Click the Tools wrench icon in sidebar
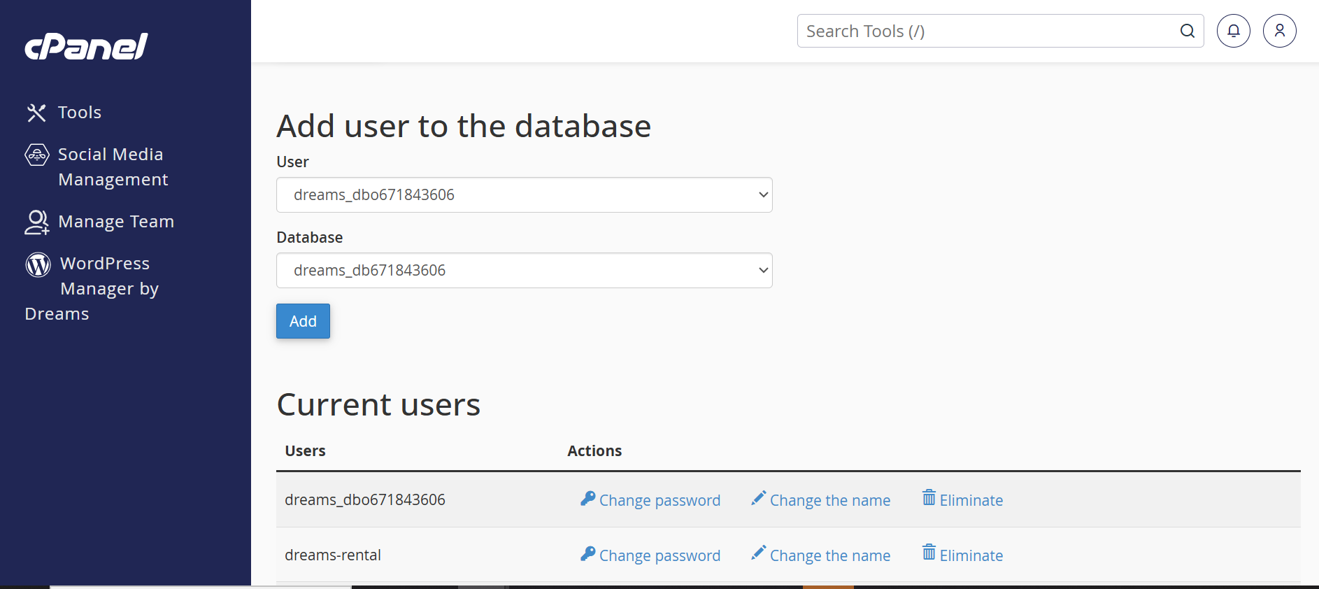The width and height of the screenshot is (1319, 589). (36, 113)
